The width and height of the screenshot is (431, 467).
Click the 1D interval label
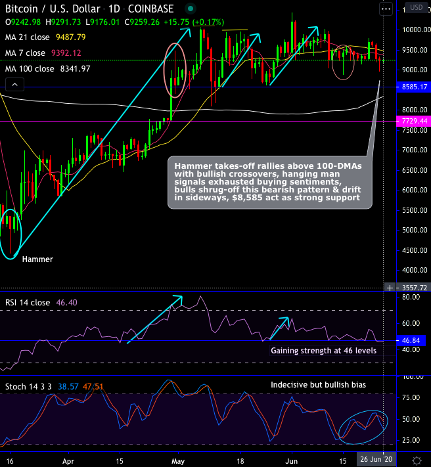tap(114, 9)
